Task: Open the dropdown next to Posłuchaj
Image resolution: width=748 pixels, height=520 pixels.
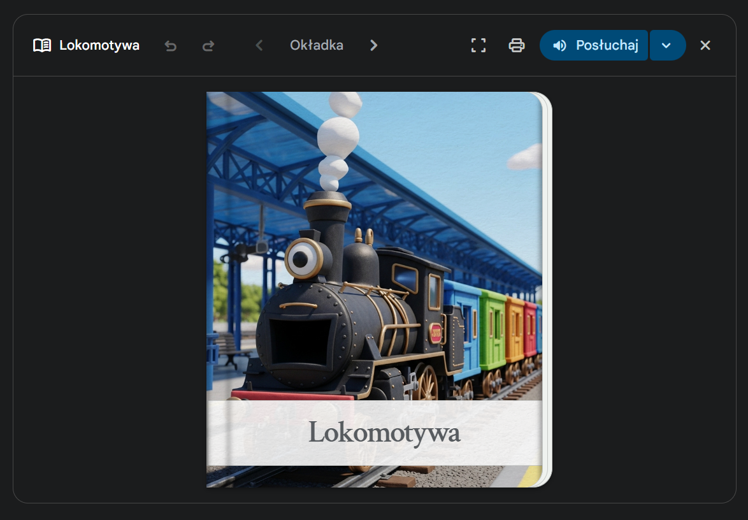Action: [x=667, y=45]
